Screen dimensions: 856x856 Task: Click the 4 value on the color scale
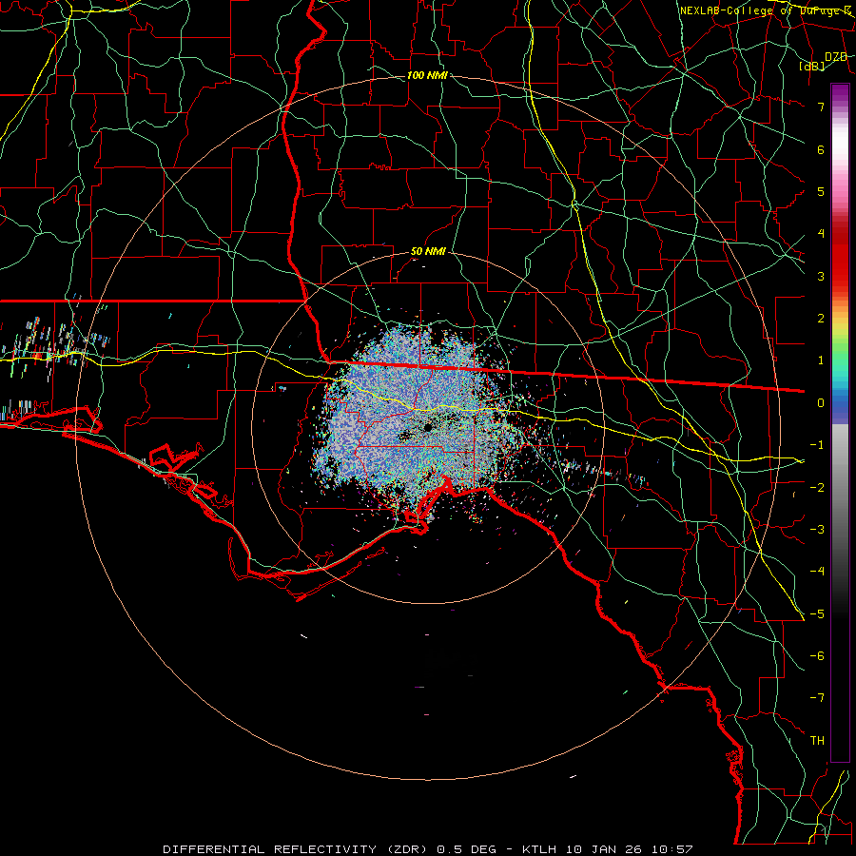click(x=821, y=234)
